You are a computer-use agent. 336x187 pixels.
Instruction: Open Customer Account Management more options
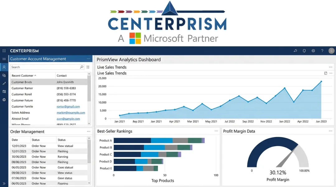pyautogui.click(x=88, y=59)
